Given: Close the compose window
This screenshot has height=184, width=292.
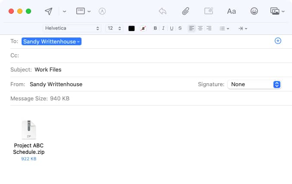Looking at the screenshot, I should point(11,11).
